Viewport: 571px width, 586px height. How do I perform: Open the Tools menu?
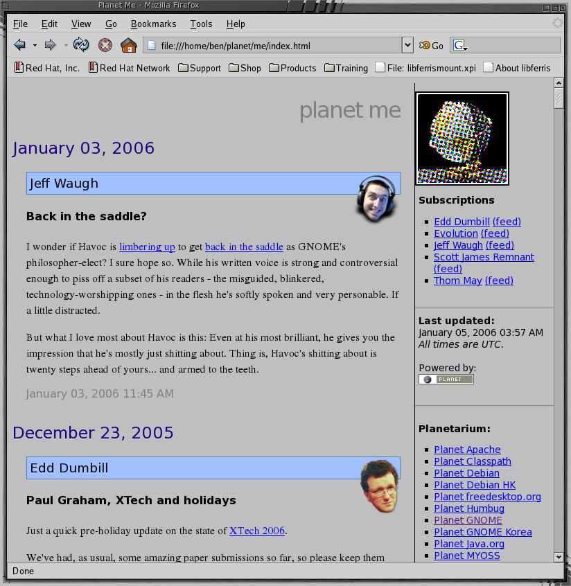[x=201, y=24]
